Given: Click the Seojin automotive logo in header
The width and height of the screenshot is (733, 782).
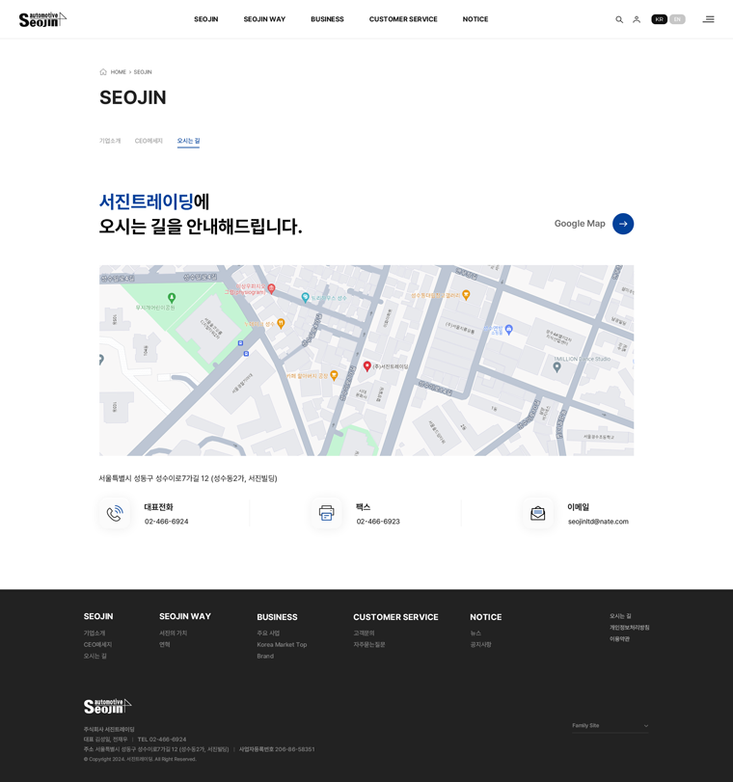Looking at the screenshot, I should coord(42,19).
